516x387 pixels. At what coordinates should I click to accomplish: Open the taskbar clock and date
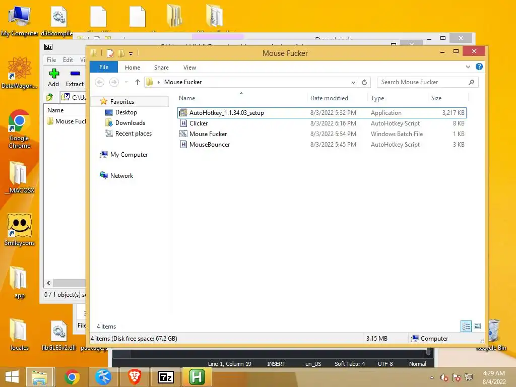[x=494, y=377]
